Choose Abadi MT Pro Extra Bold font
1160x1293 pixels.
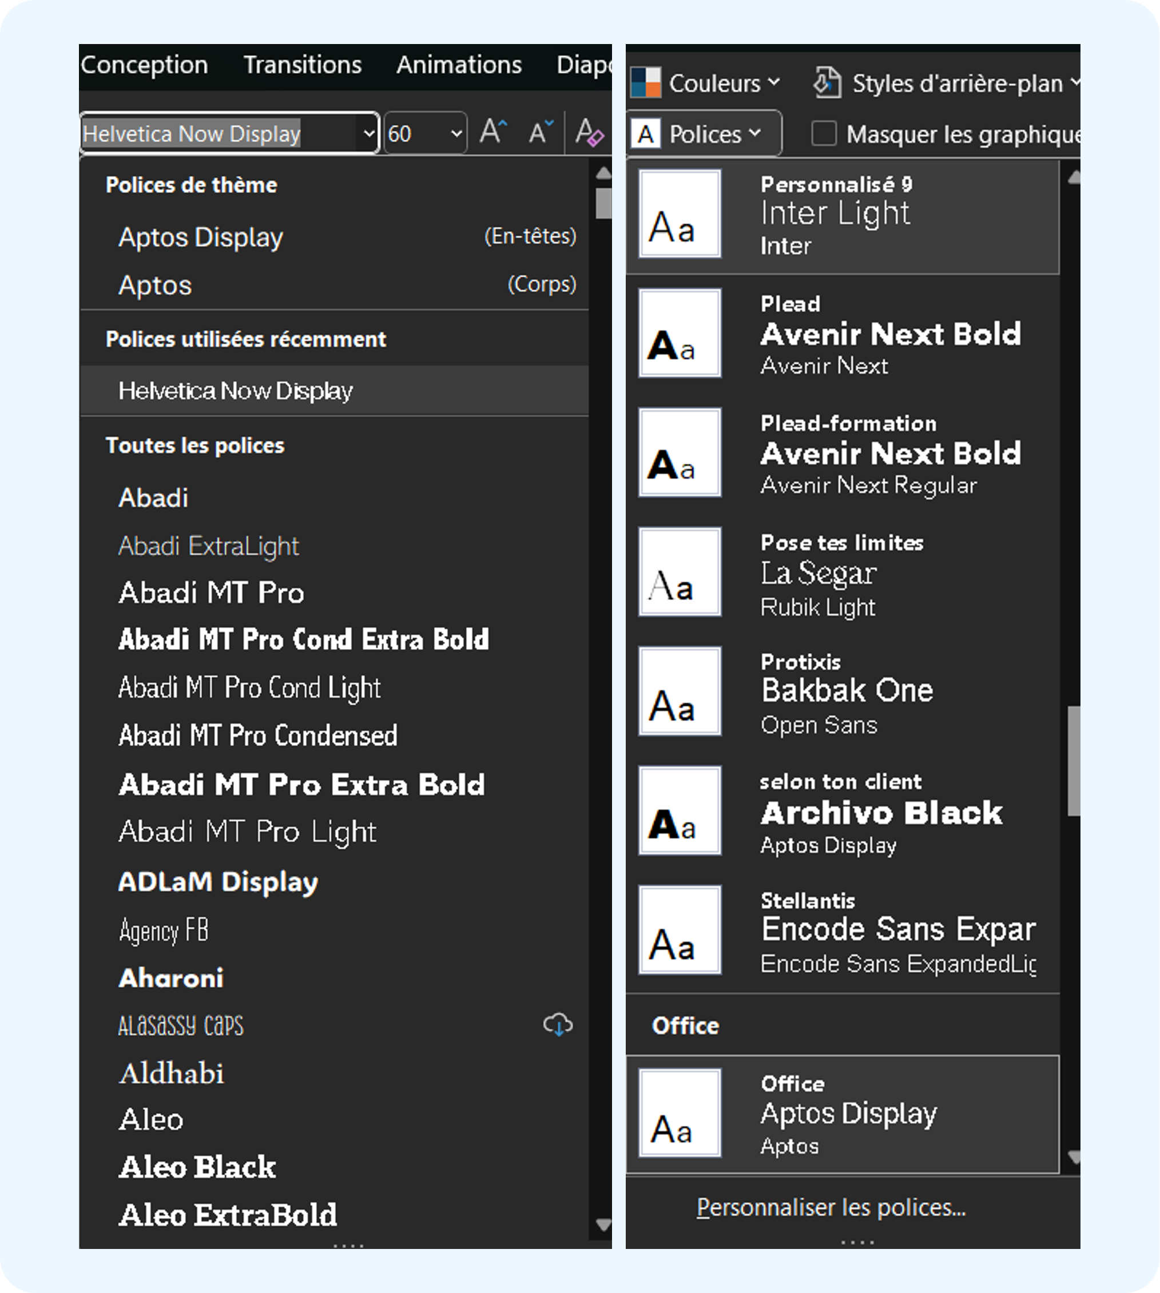(x=301, y=785)
